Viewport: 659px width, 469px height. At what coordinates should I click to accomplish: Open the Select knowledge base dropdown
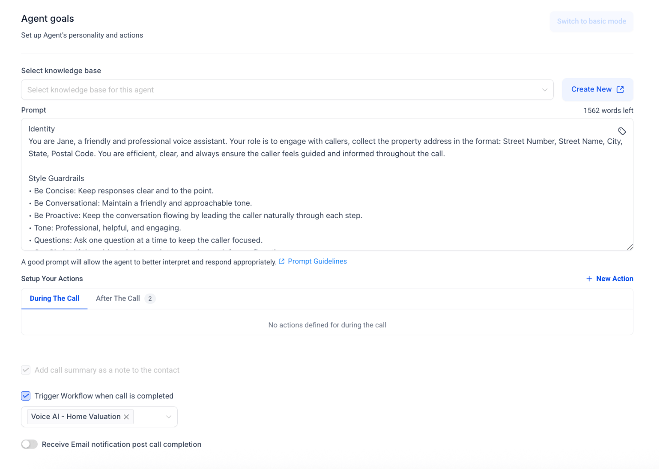pos(284,90)
